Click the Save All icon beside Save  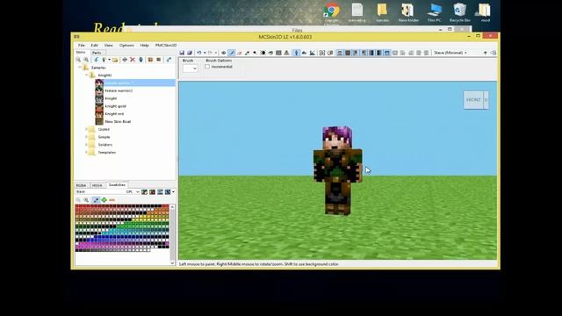tap(190, 53)
